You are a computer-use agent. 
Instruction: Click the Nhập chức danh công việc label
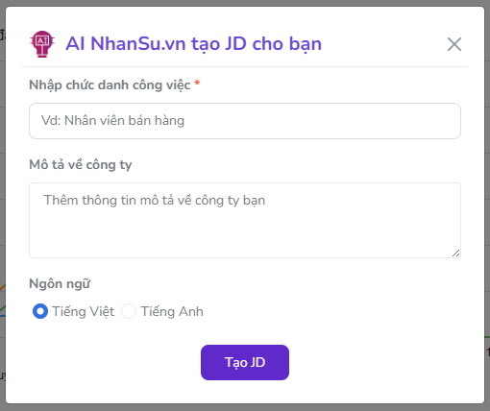pyautogui.click(x=110, y=85)
